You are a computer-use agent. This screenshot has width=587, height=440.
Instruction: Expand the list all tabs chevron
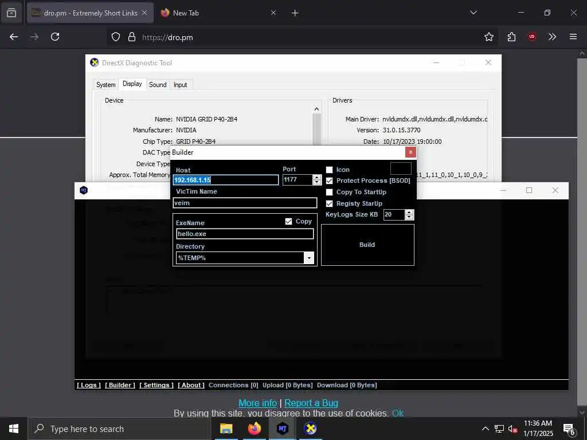click(473, 13)
